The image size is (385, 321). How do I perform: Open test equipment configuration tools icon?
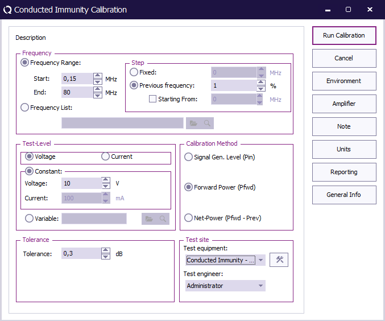pyautogui.click(x=279, y=260)
